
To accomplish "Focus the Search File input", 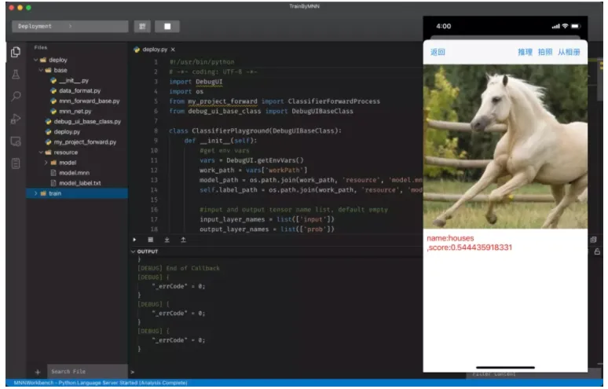I will (x=87, y=372).
